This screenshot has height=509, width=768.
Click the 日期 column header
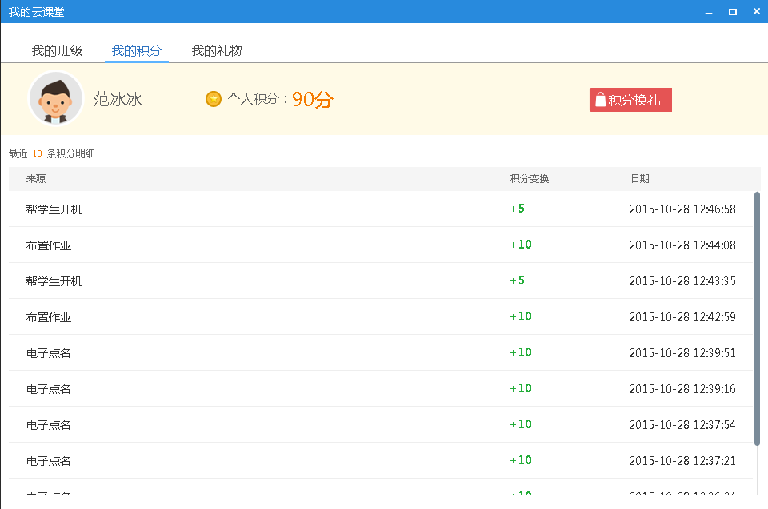640,179
